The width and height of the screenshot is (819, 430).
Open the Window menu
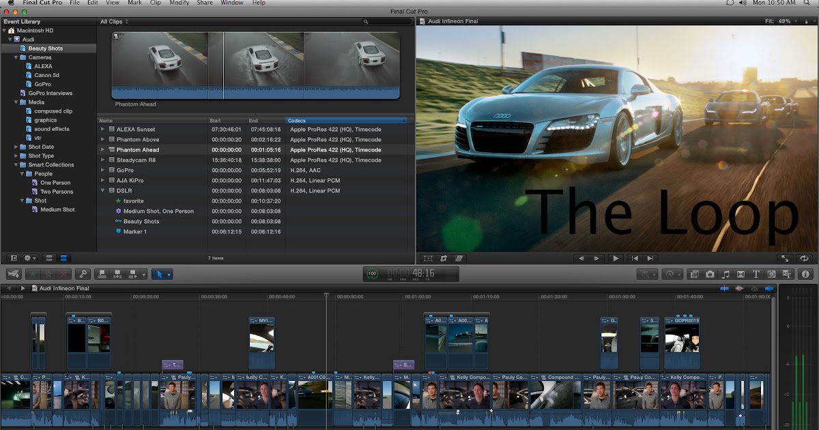[x=232, y=3]
